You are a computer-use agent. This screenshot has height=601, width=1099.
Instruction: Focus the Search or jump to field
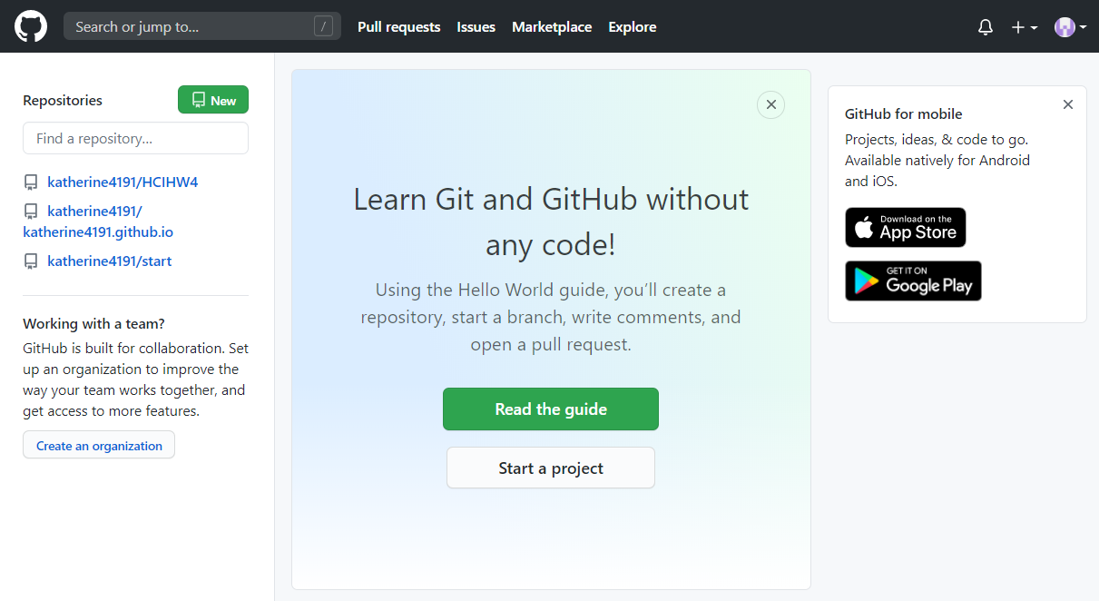202,26
